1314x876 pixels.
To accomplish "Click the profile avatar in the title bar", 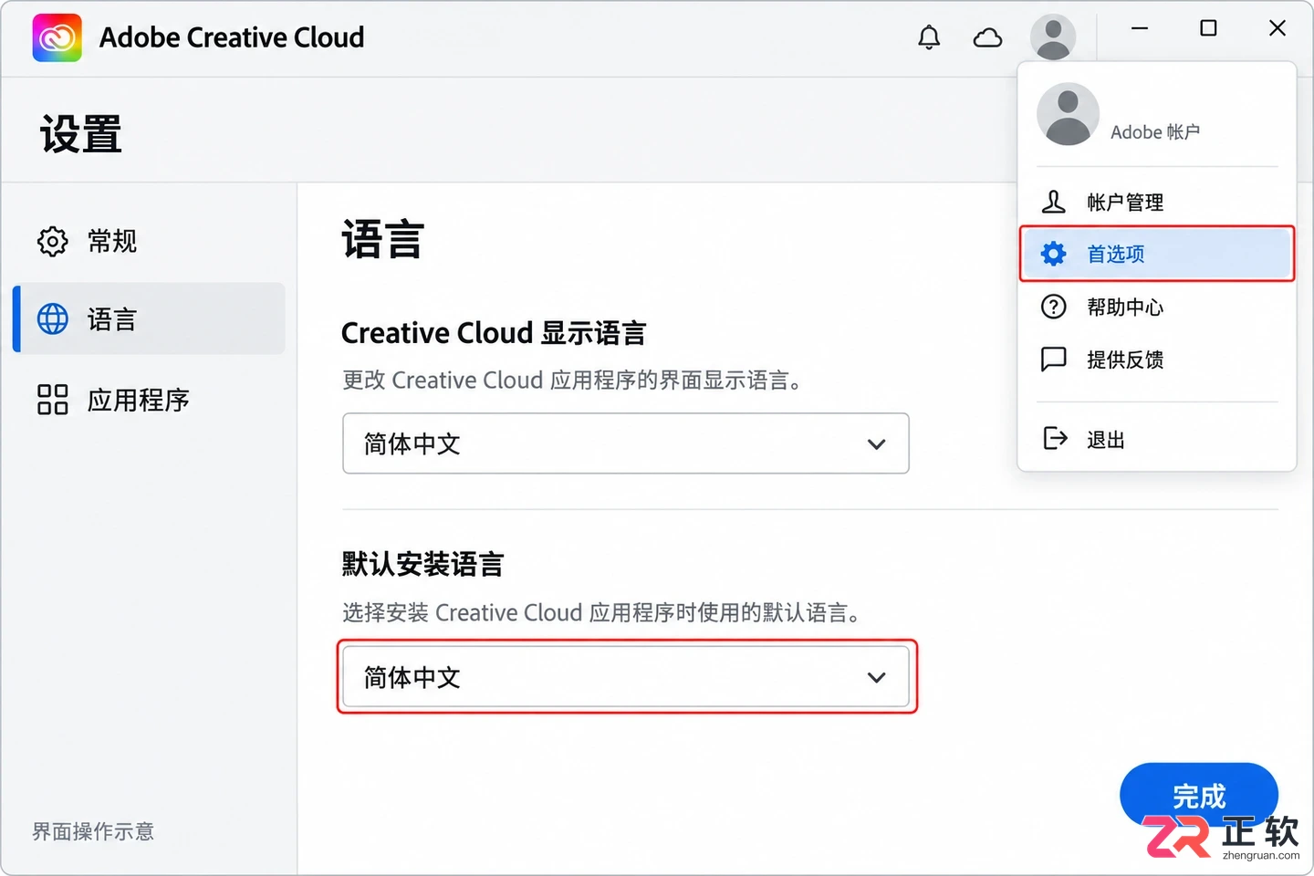I will click(1053, 37).
